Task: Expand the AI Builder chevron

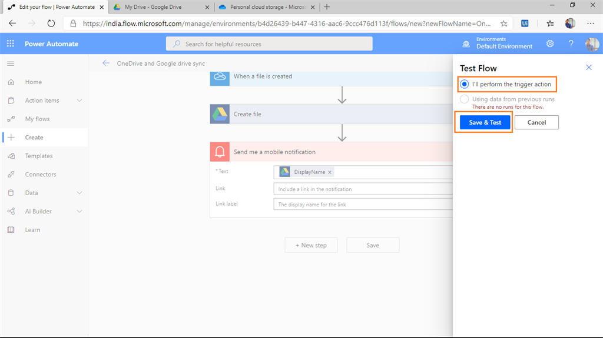Action: pyautogui.click(x=79, y=211)
